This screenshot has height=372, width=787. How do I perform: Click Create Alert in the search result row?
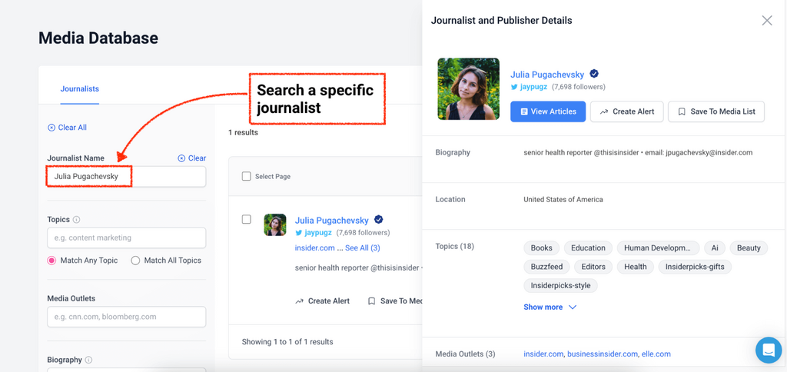322,301
